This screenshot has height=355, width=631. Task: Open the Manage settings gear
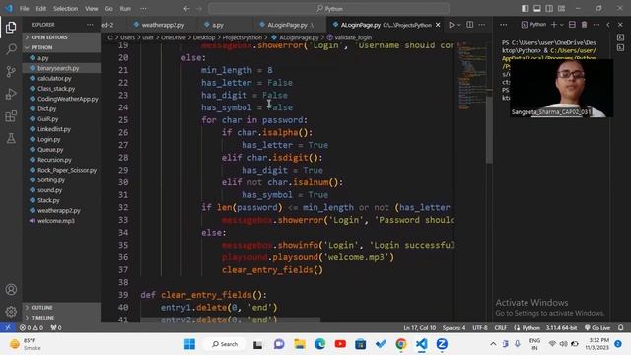pos(11,312)
